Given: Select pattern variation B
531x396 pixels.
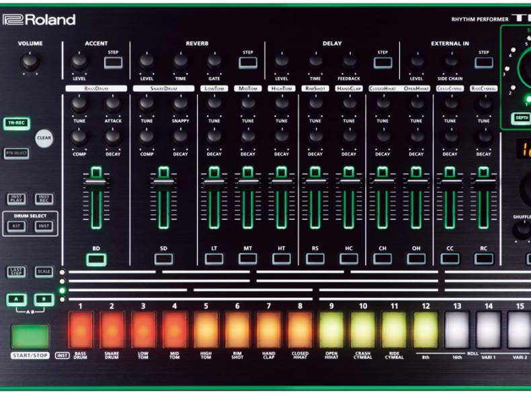Looking at the screenshot, I should tap(44, 299).
